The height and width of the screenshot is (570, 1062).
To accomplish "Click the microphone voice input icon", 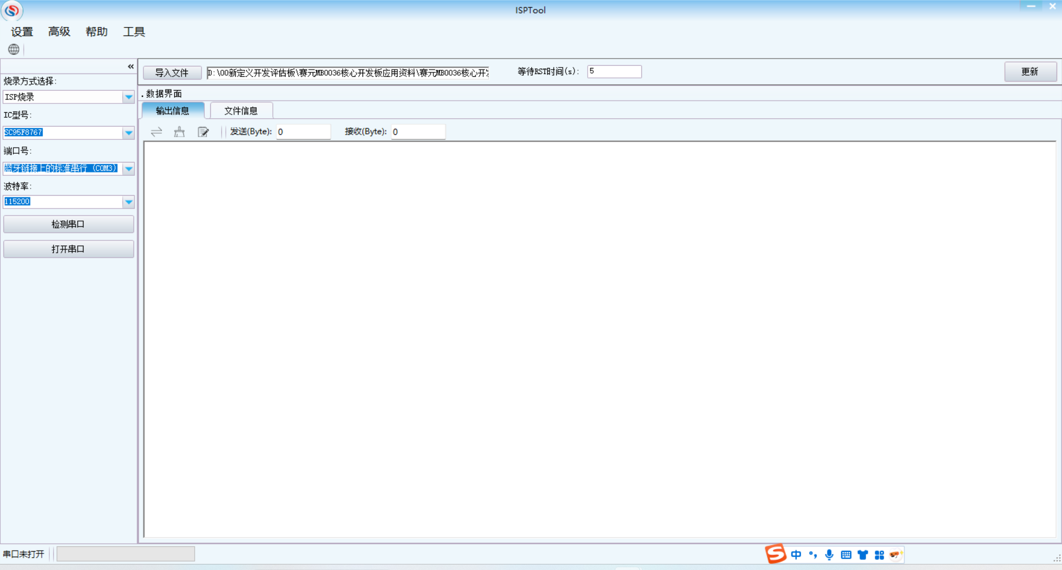I will [829, 555].
